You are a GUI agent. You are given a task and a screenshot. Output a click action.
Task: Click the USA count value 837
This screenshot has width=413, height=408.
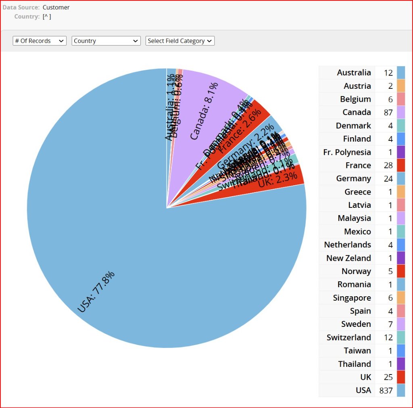(x=386, y=390)
